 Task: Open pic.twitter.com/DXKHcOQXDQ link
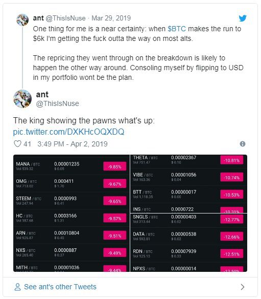coord(68,132)
